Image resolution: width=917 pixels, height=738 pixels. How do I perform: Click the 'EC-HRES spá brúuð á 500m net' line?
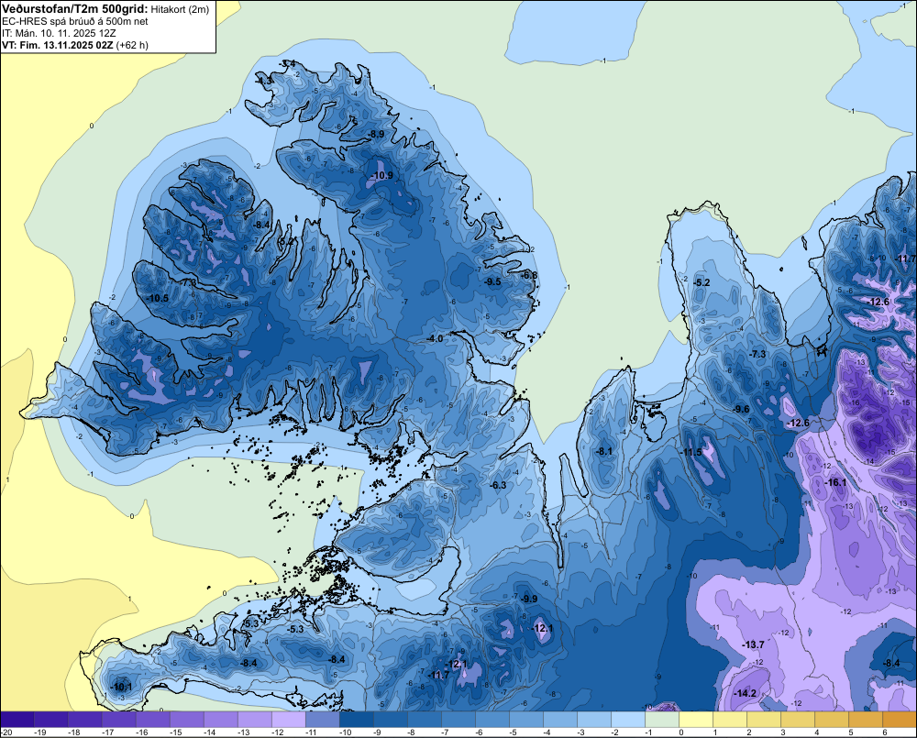pos(75,22)
